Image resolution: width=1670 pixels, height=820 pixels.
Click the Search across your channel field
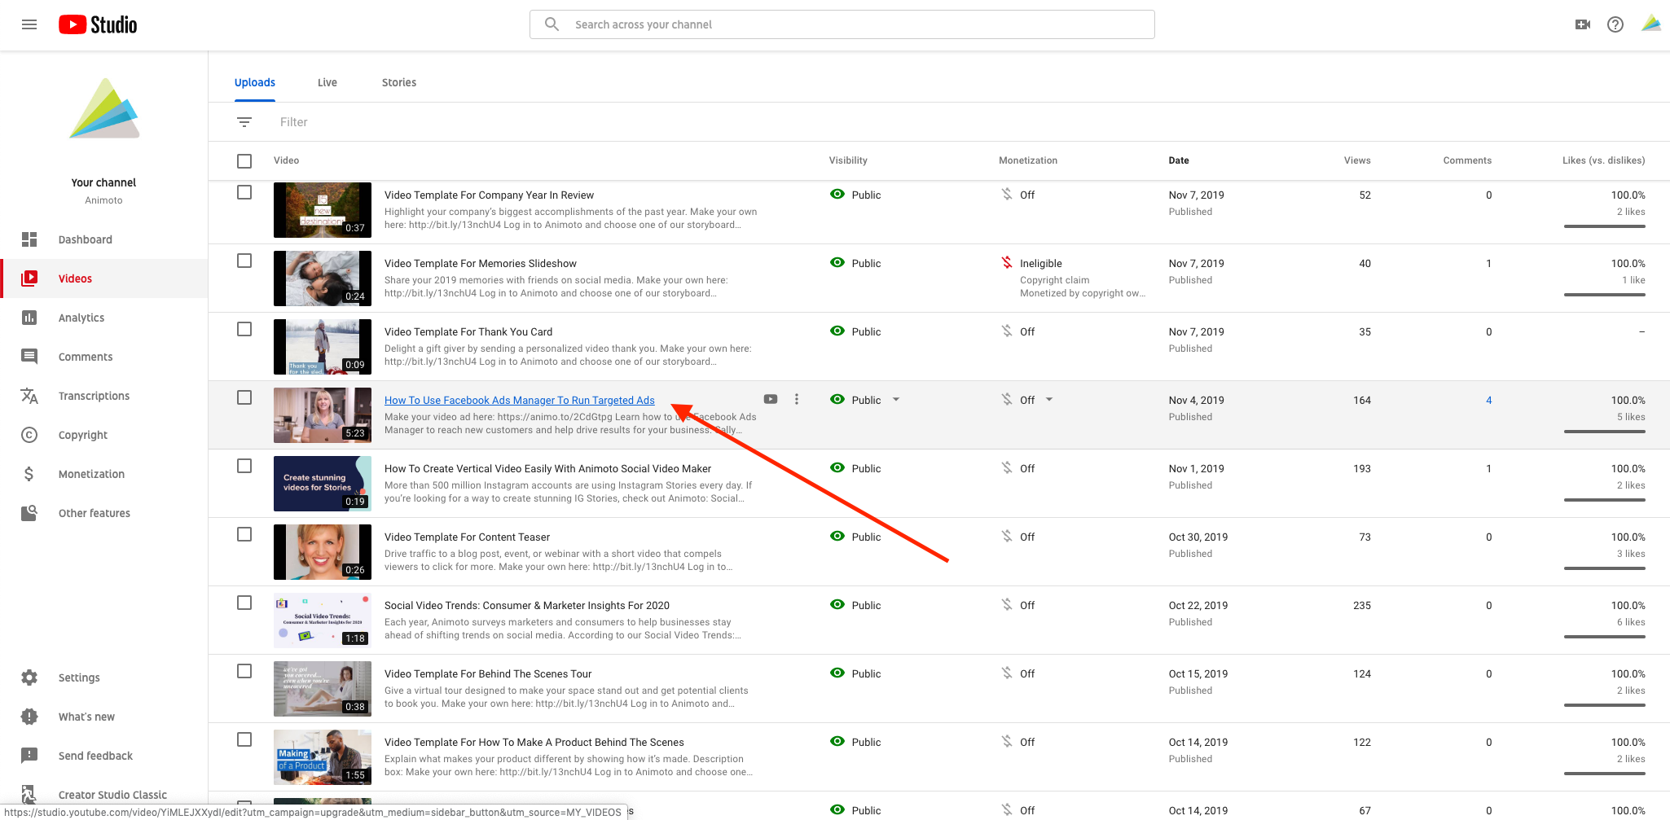click(842, 24)
